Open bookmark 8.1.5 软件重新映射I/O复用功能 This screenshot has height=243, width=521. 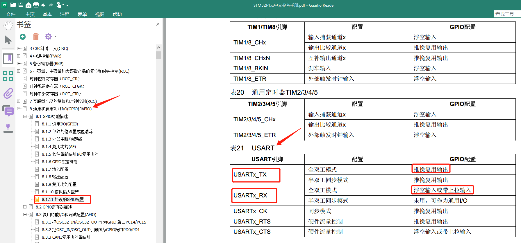point(70,154)
